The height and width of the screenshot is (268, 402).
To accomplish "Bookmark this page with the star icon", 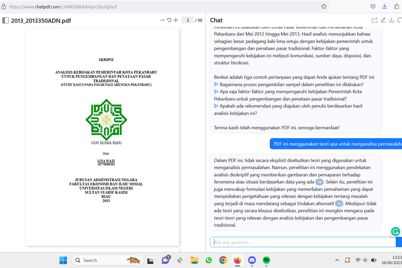I will click(x=324, y=6).
